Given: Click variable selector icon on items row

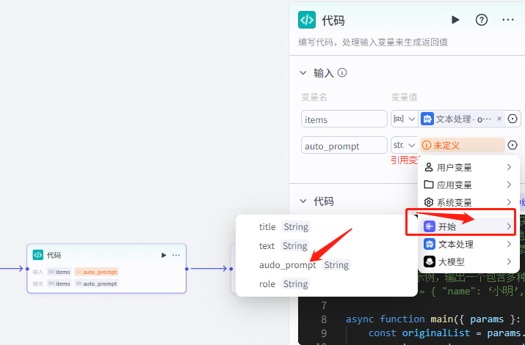Looking at the screenshot, I should pos(513,119).
